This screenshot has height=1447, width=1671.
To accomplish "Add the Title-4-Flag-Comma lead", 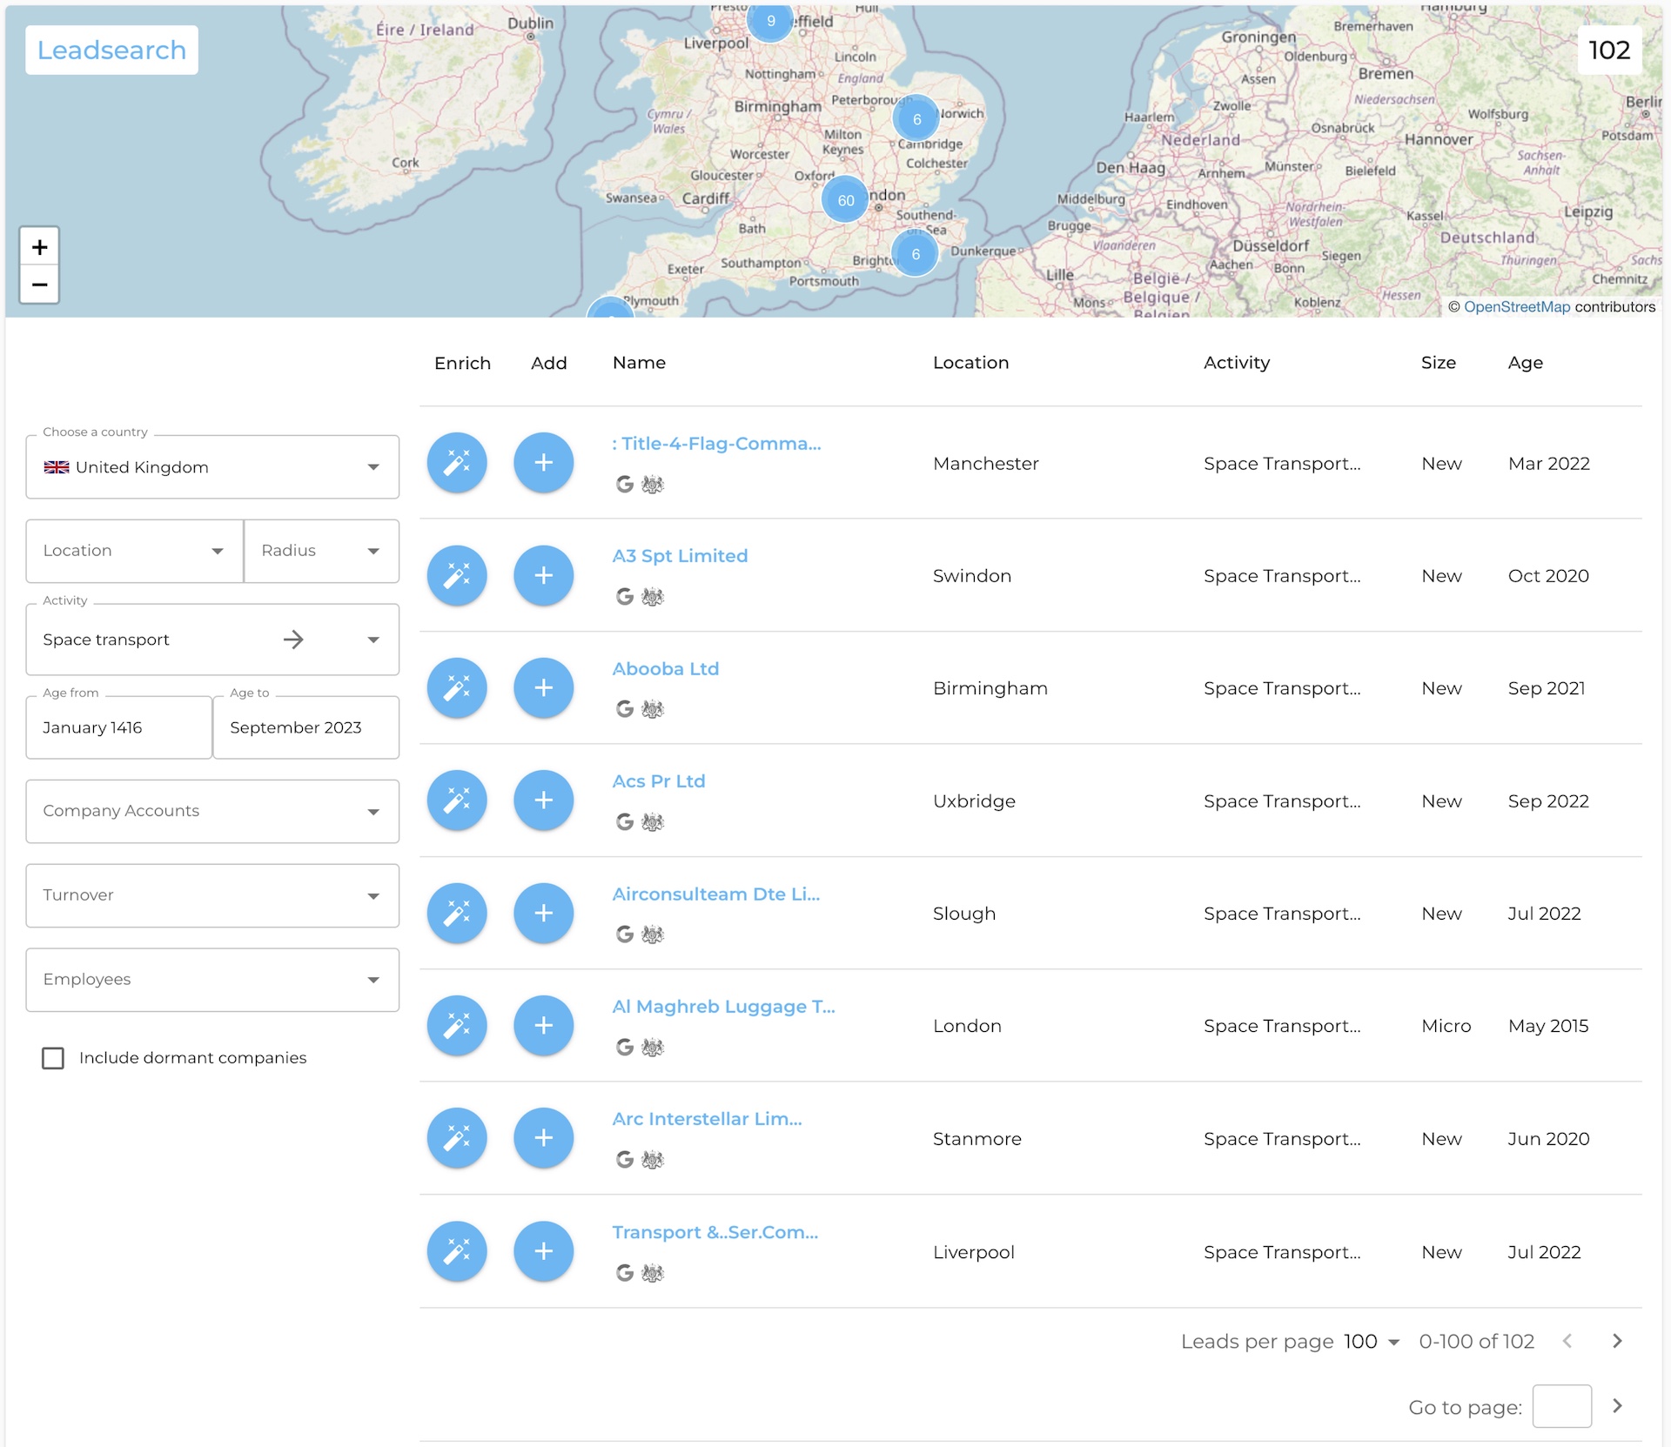I will [x=543, y=463].
